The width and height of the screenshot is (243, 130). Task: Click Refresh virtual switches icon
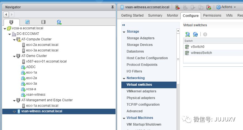[x=195, y=34]
